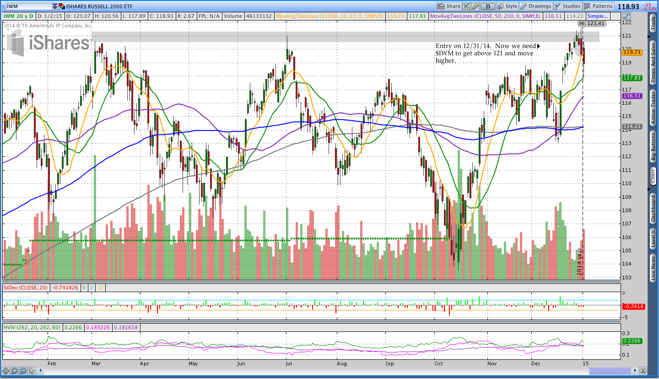
Task: Click the H: 120.56 high value
Action: click(x=107, y=16)
